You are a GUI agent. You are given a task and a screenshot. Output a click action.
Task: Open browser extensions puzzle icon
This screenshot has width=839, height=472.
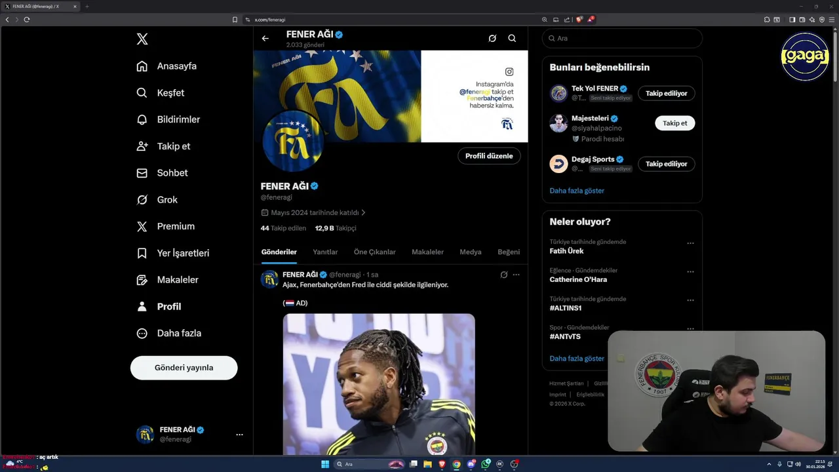click(x=767, y=20)
